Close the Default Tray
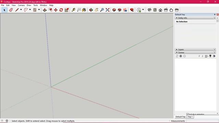The width and height of the screenshot is (219, 123). 218,14
